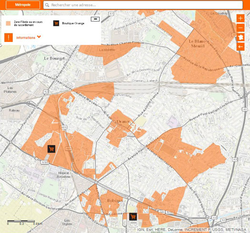Collapse the legend panel with minimize button

pos(95,19)
